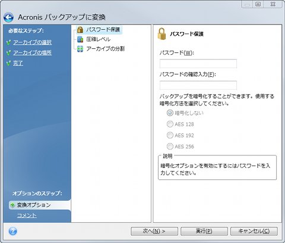Choose AES 256 encryption option
The width and height of the screenshot is (285, 243).
[x=170, y=147]
